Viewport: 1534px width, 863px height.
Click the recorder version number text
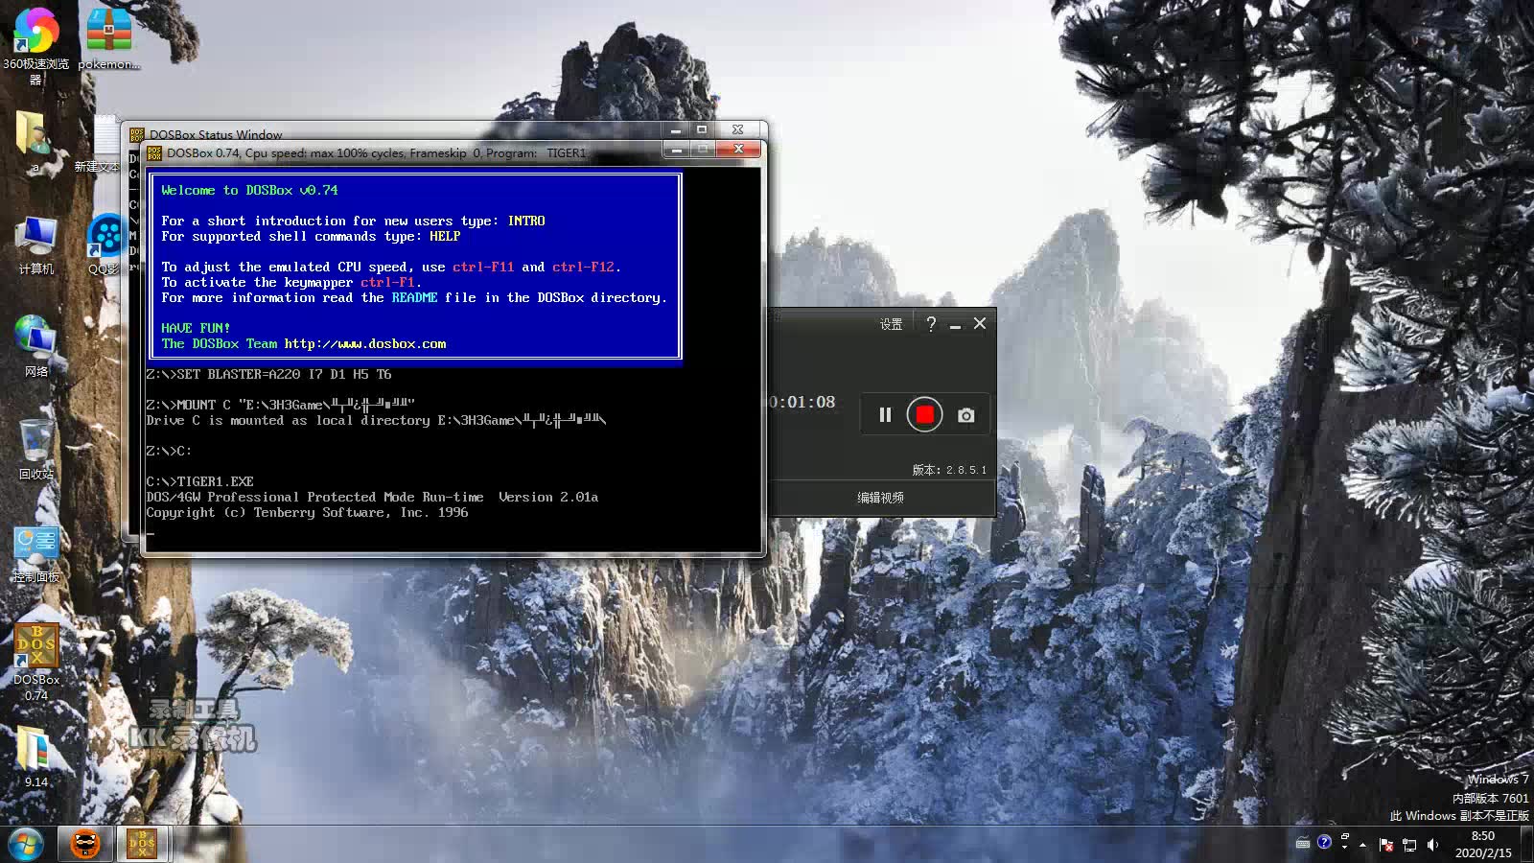click(949, 470)
